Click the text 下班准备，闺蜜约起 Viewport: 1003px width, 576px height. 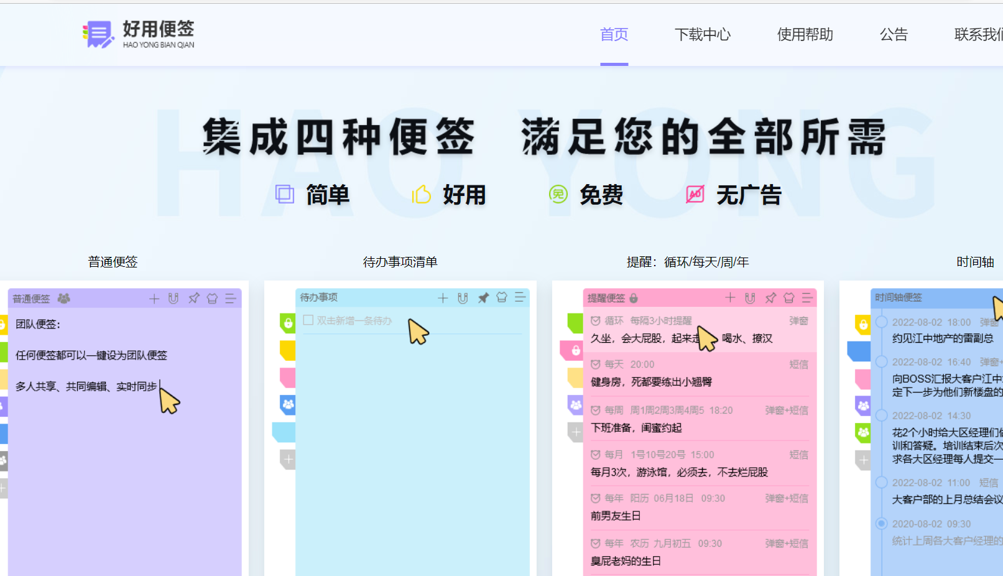coord(636,428)
